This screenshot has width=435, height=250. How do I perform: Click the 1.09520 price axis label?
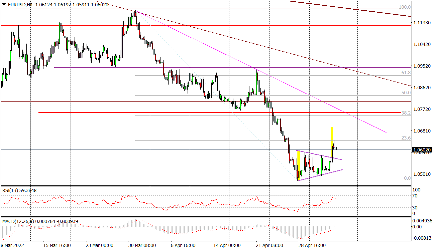click(x=421, y=66)
